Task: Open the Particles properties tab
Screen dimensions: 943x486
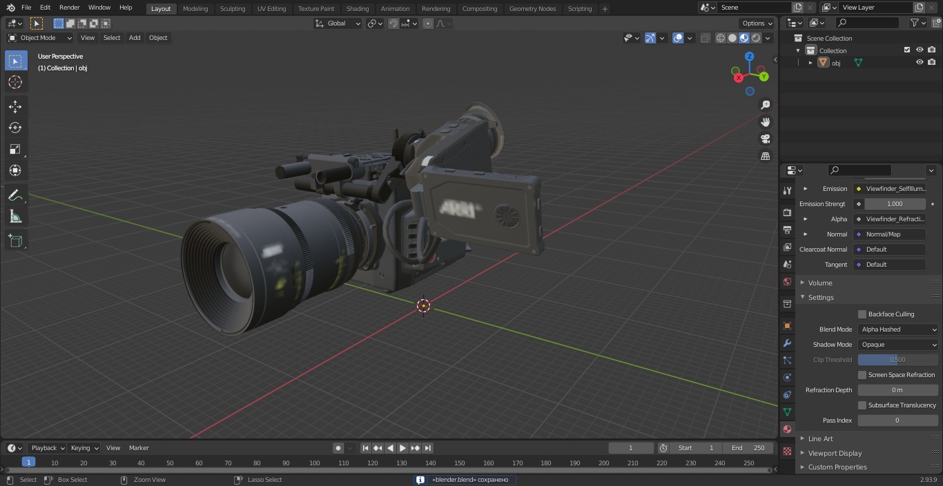Action: coord(787,360)
